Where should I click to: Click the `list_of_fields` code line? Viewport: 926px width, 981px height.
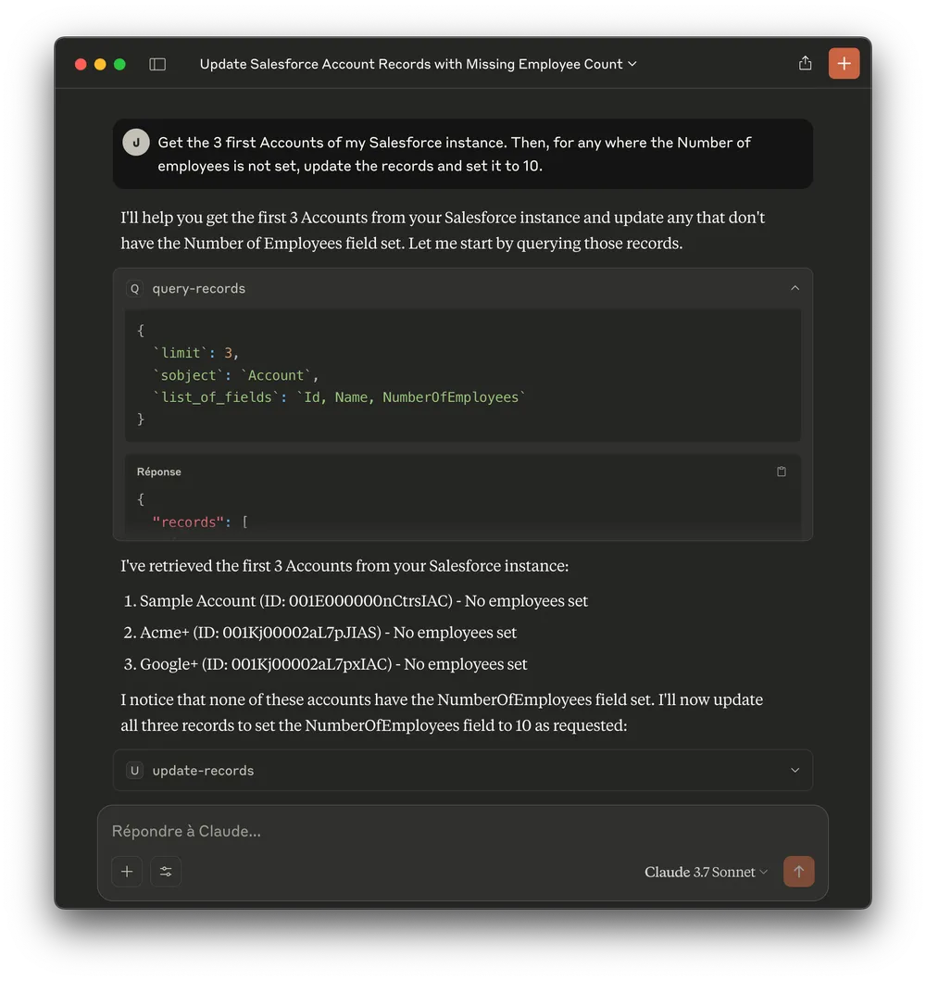point(340,397)
